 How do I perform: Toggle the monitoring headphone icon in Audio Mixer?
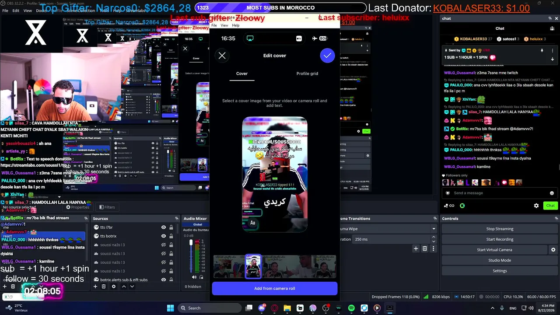click(201, 277)
